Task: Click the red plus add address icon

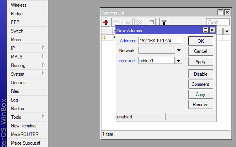Action: point(106,22)
